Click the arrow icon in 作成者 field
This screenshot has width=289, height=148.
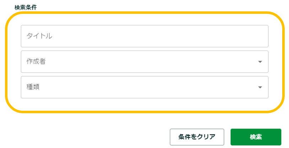(x=260, y=62)
